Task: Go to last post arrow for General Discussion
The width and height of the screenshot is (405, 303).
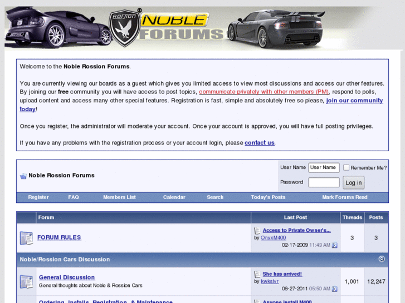Action: 334,289
